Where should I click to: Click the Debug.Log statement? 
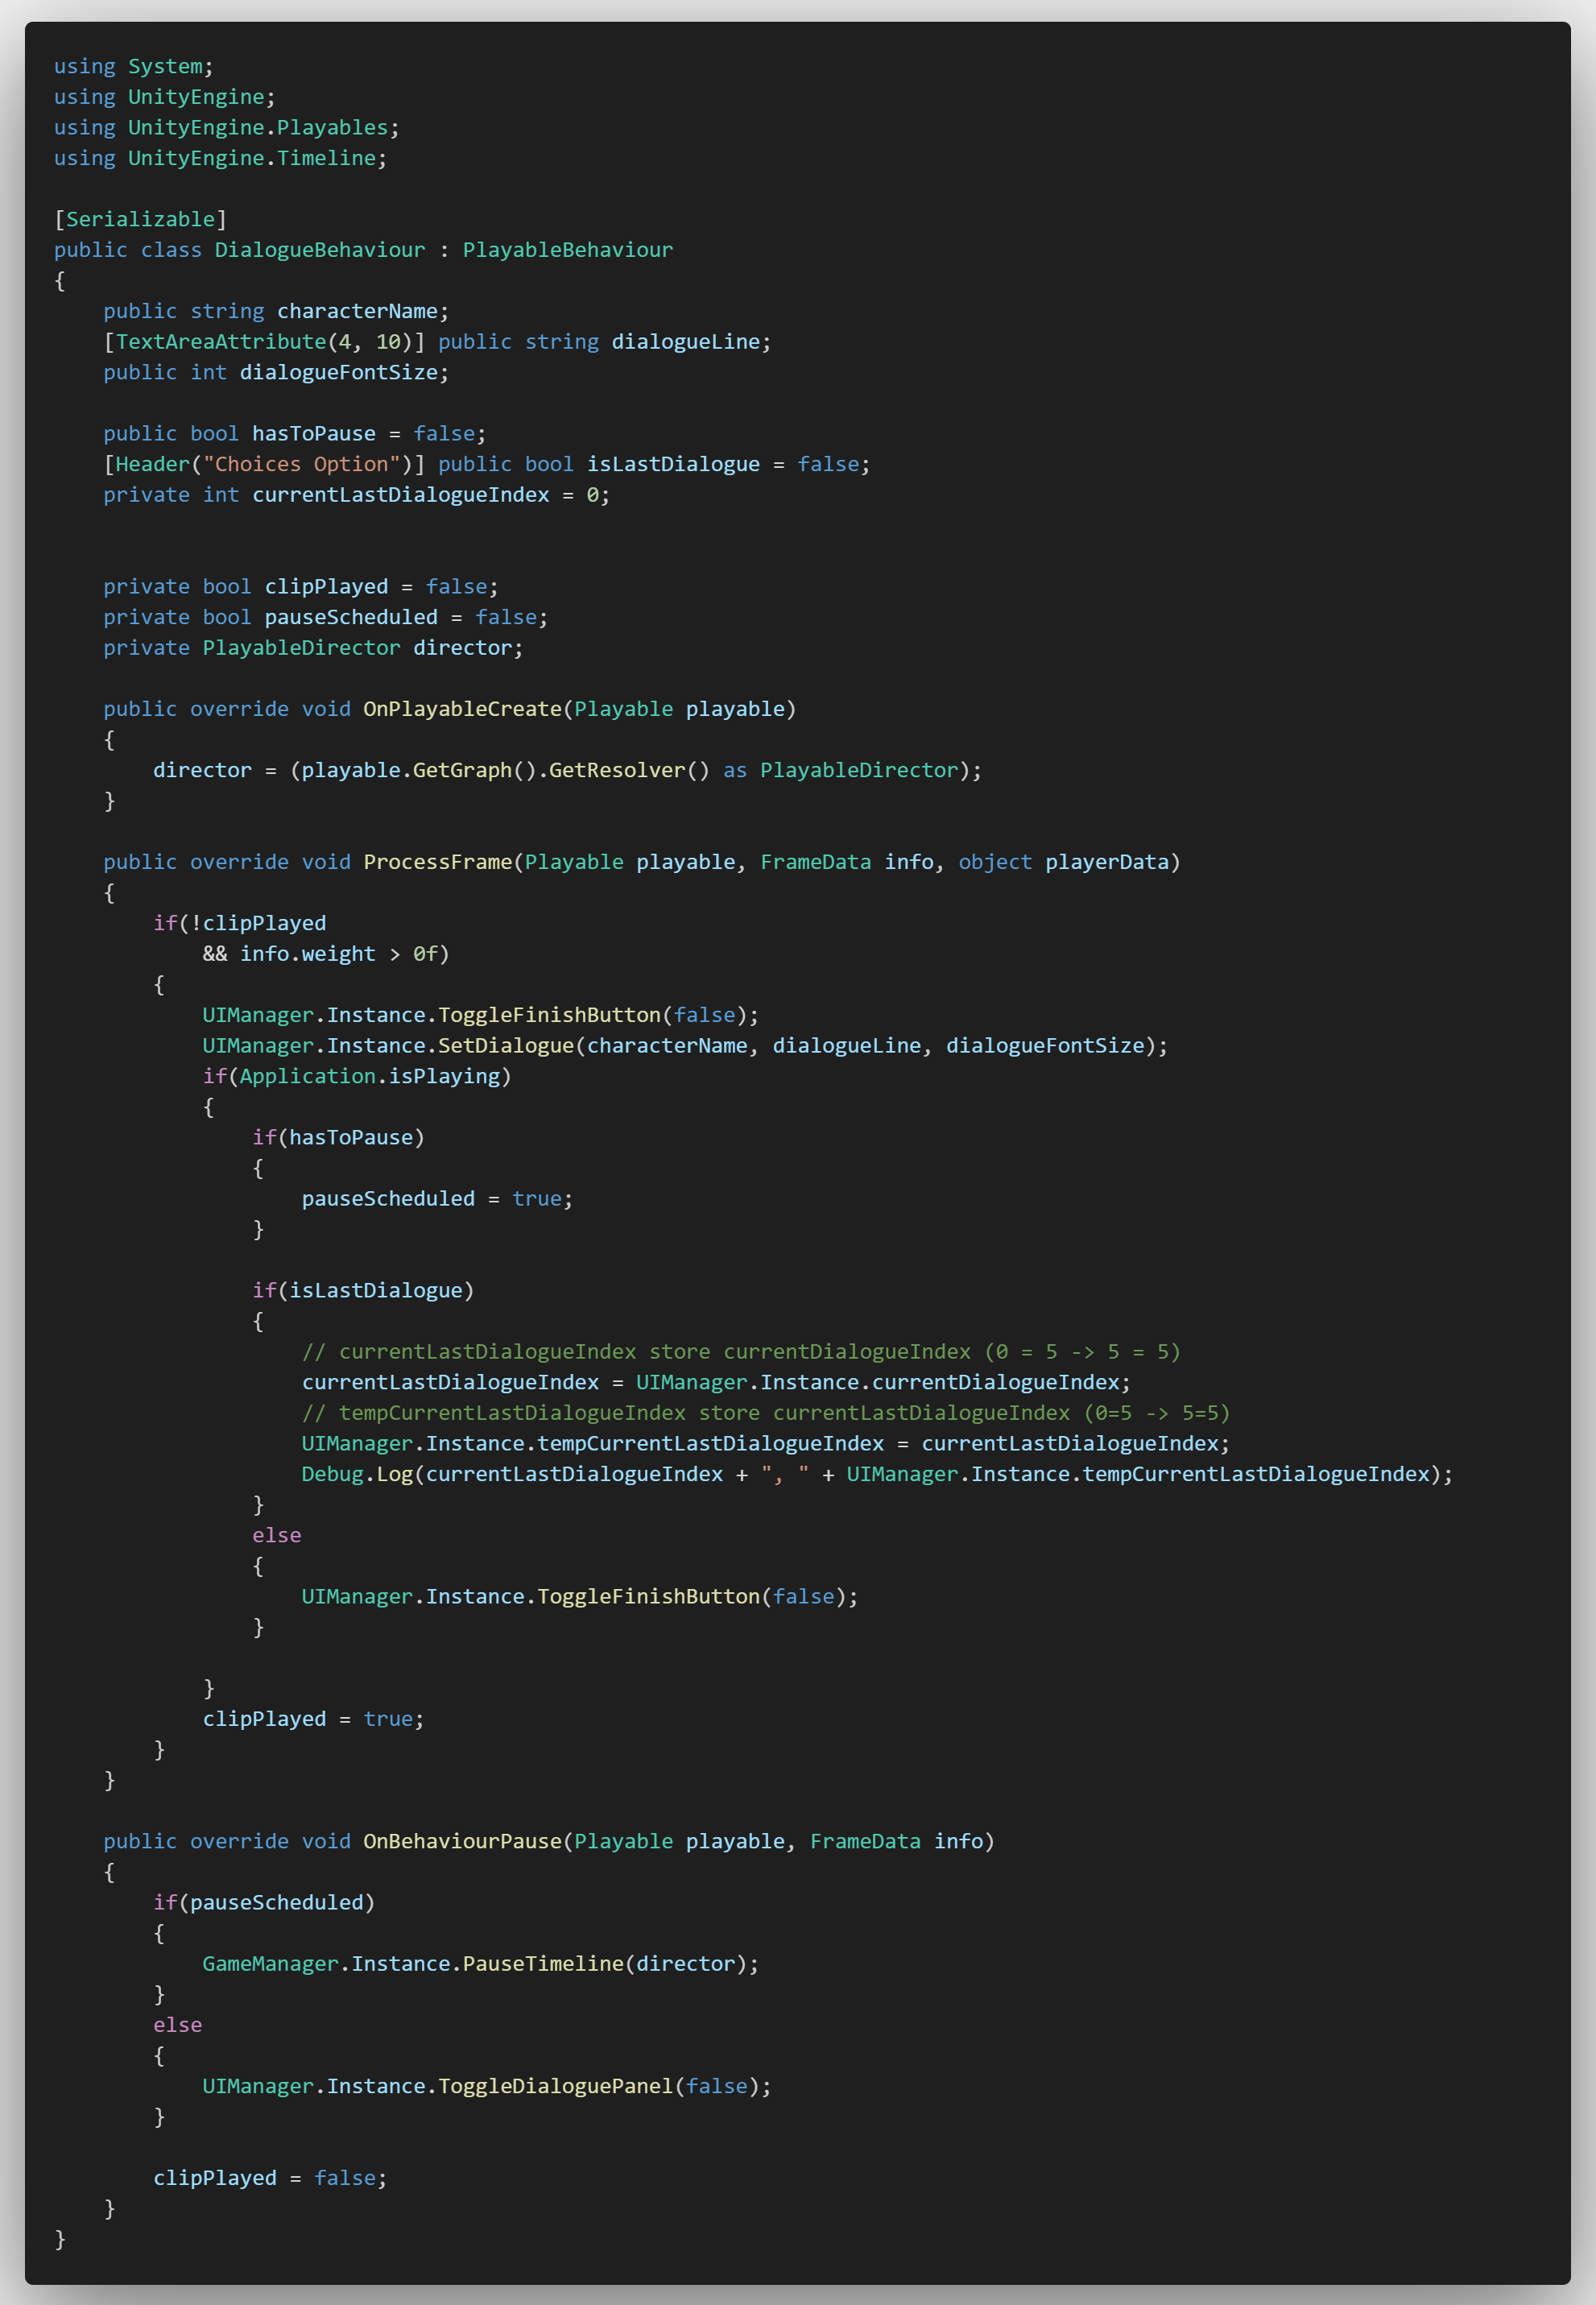pyautogui.click(x=357, y=1474)
